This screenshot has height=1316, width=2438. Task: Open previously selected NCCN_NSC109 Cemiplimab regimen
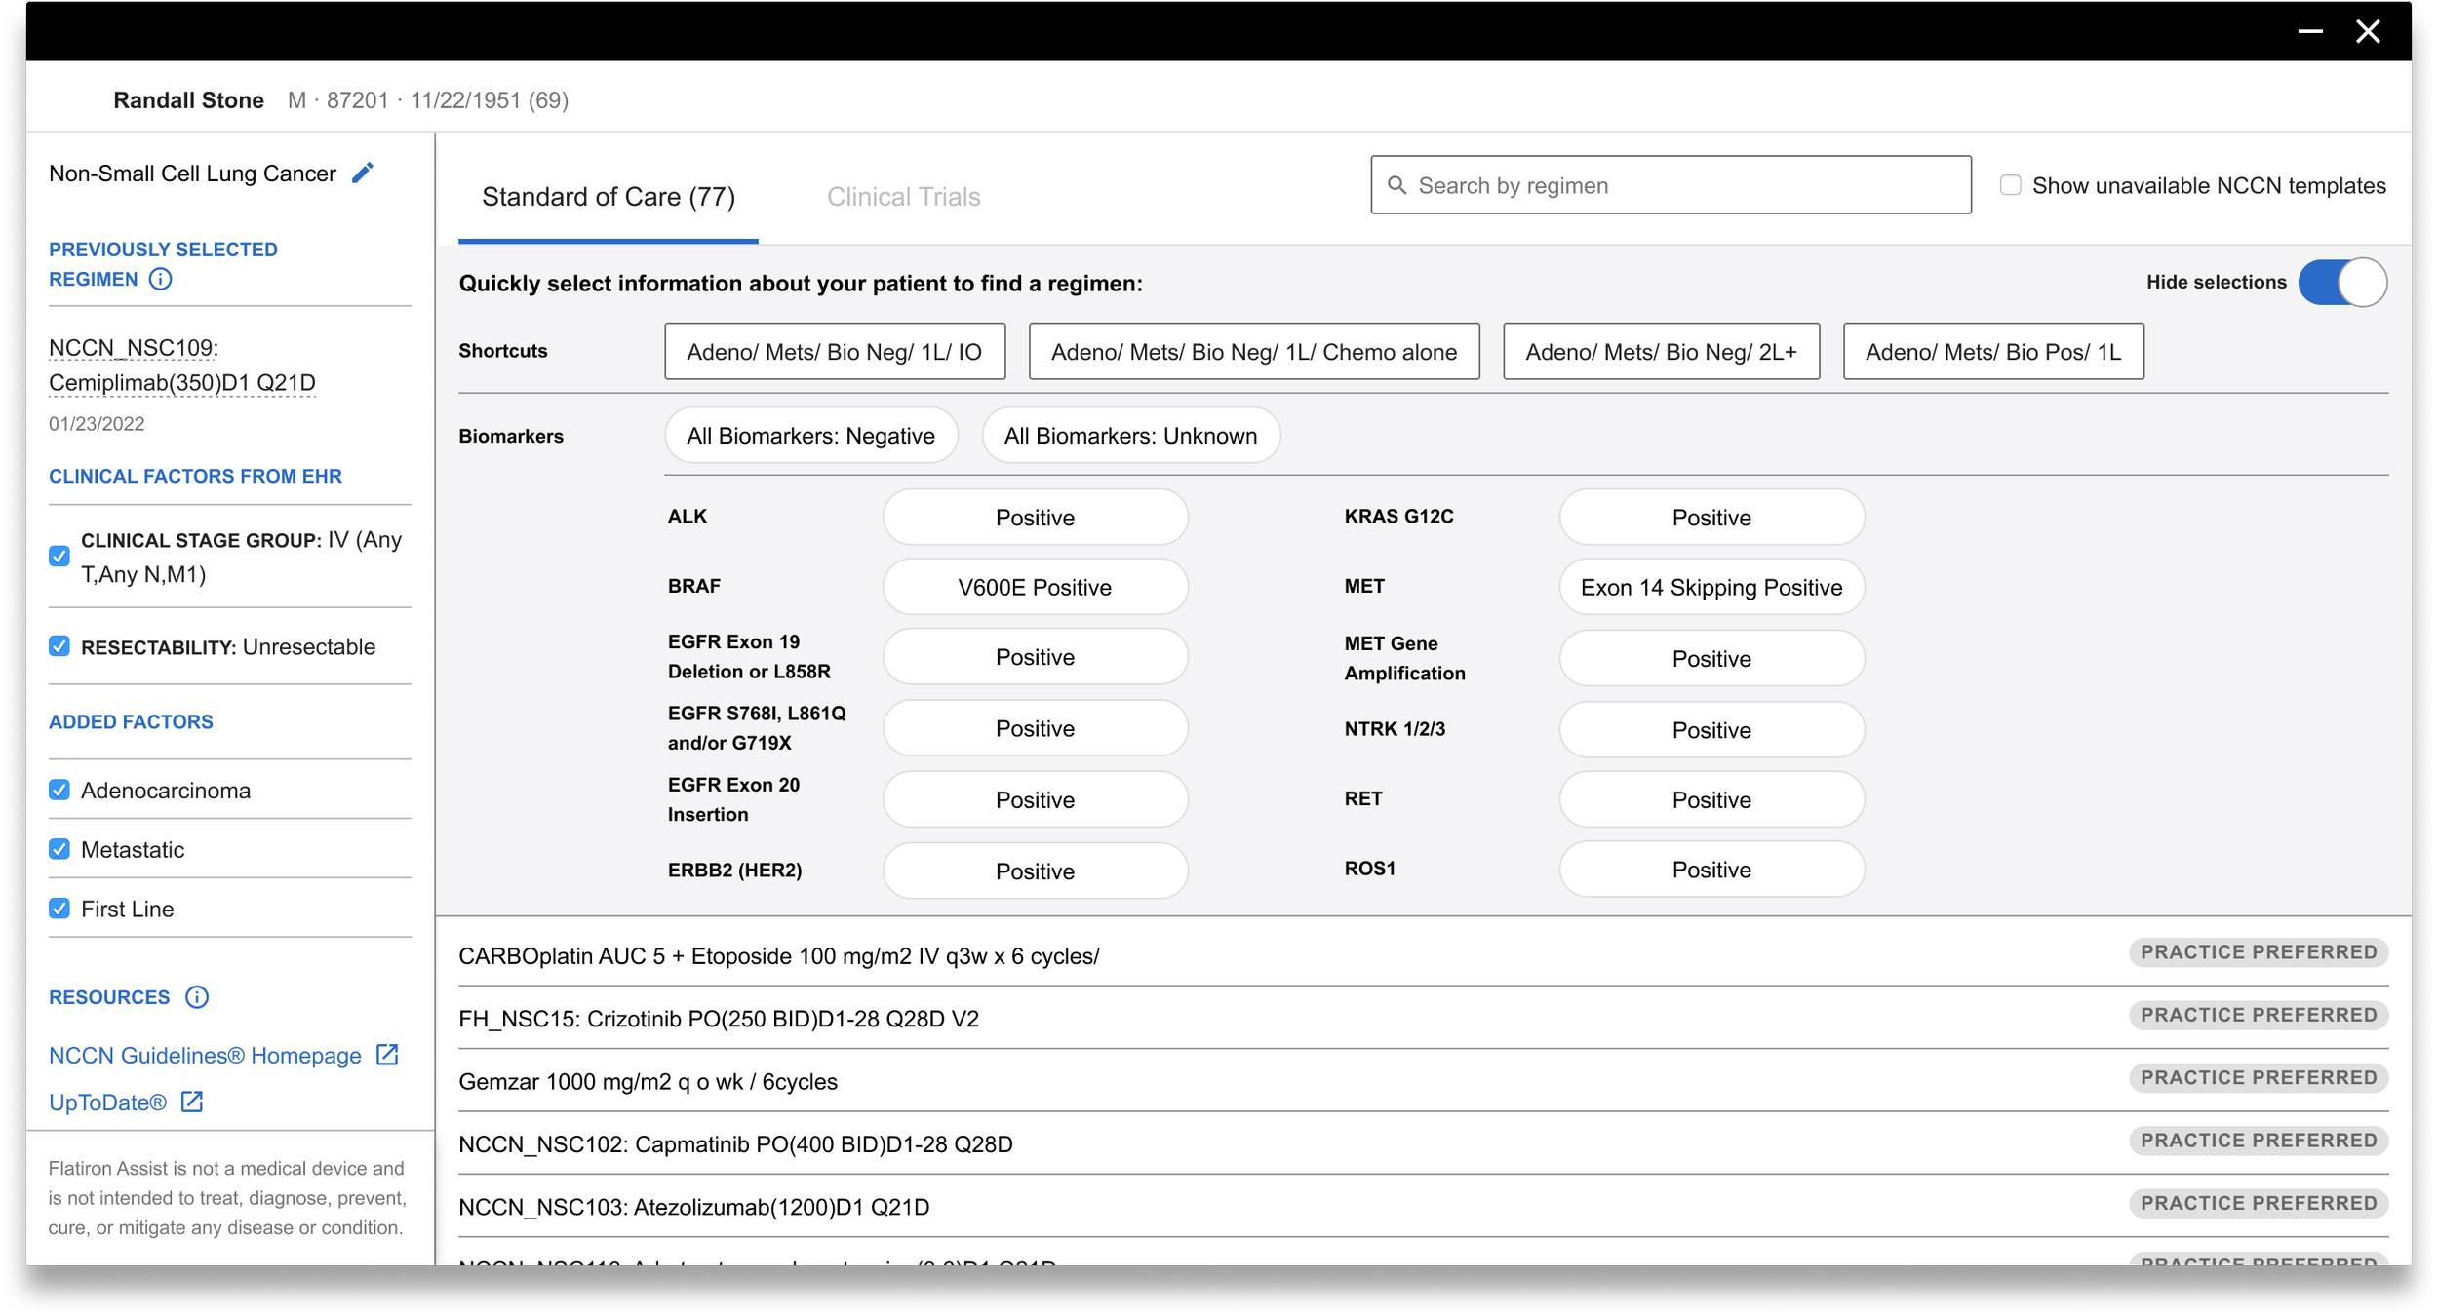182,366
